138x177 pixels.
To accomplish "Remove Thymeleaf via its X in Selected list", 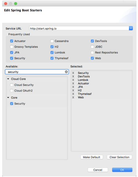I will point(73,94).
